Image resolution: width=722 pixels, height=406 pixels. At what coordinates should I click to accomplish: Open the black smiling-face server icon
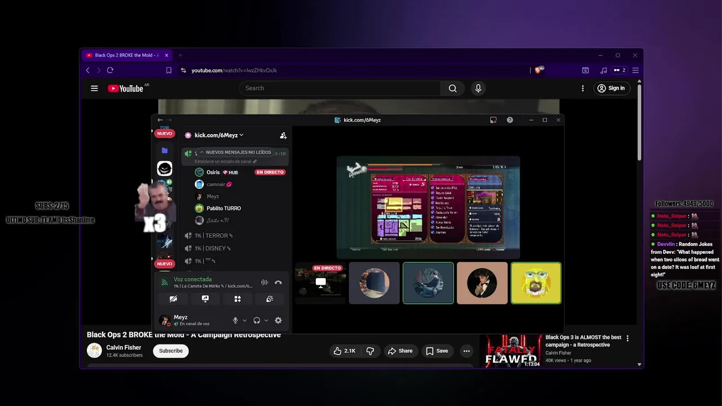[165, 168]
